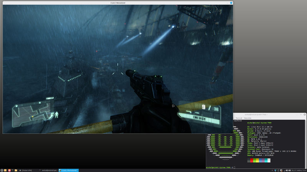Click the terminal command prompt line
This screenshot has width=307, height=172.
click(x=220, y=167)
